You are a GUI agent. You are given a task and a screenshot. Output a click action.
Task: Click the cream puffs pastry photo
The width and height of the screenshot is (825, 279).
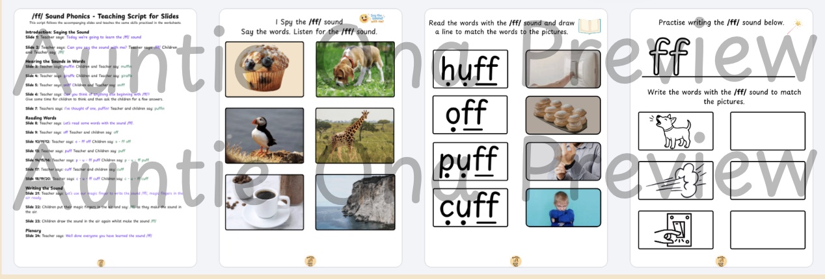[563, 115]
